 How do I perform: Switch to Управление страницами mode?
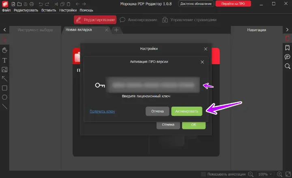189,20
